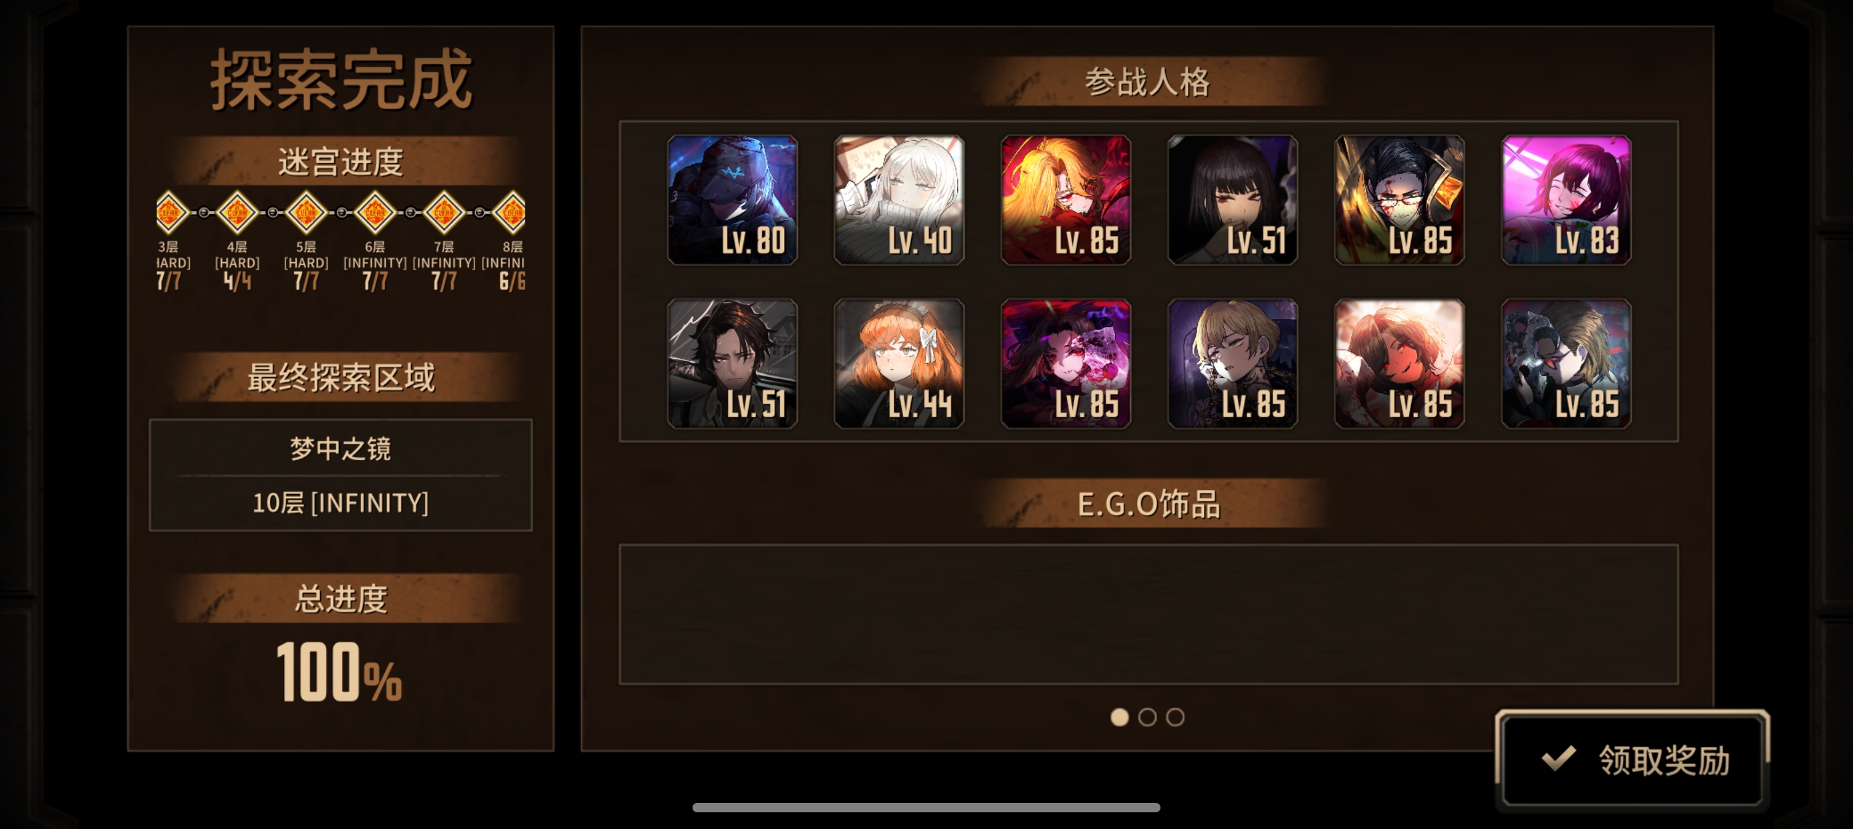Screen dimensions: 1853x829
Task: Click the 7层 [INFINITY] clear diamond icon
Action: pos(444,213)
